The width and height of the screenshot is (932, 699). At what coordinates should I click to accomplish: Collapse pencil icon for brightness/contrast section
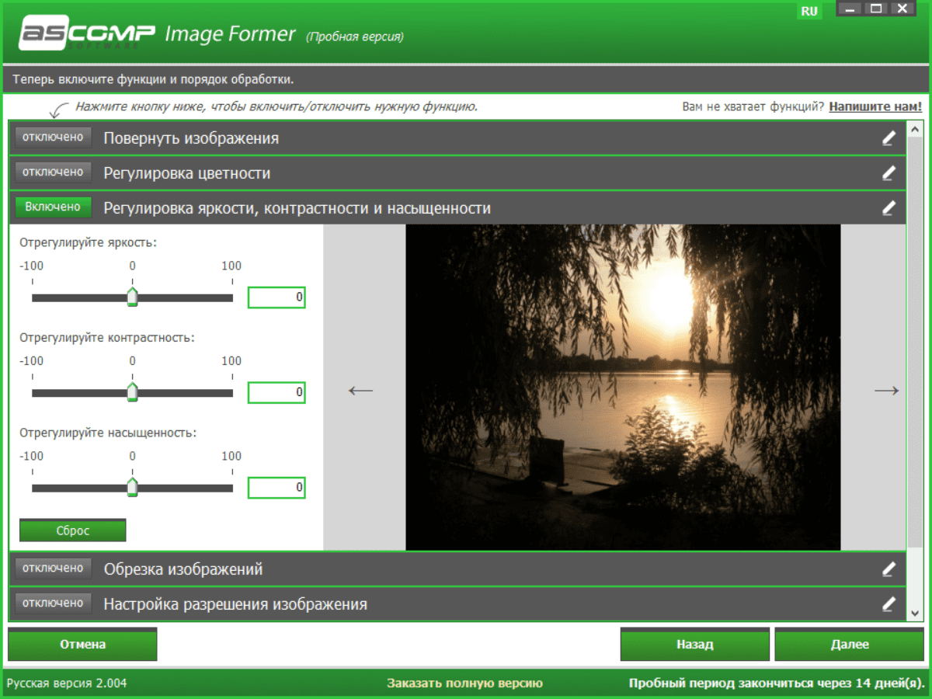click(x=889, y=207)
